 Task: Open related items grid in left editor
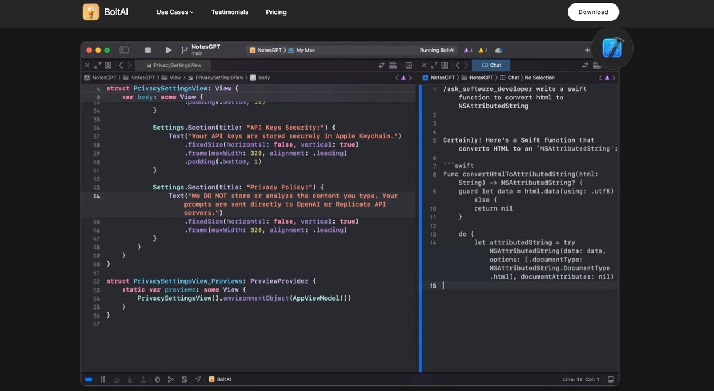[x=108, y=65]
